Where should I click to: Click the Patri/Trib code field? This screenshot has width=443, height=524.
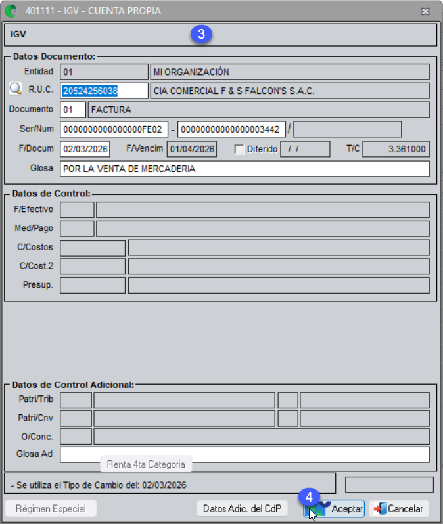(76, 401)
